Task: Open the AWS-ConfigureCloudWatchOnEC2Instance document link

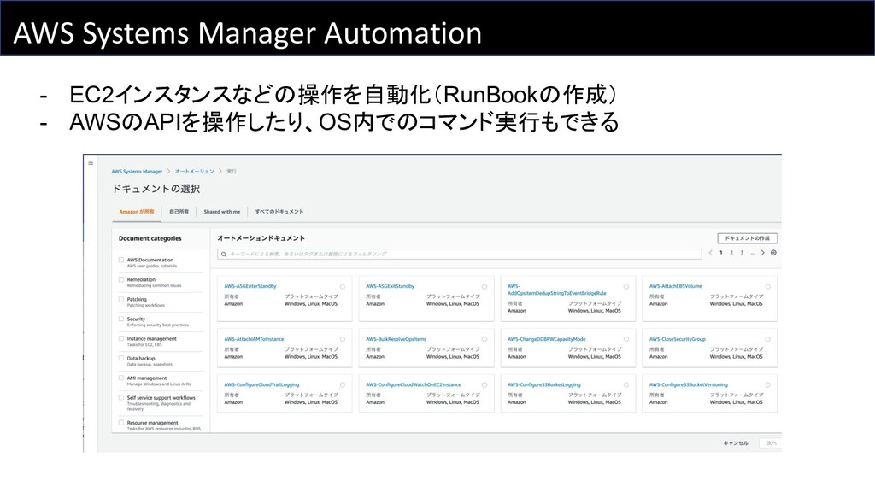Action: (414, 385)
